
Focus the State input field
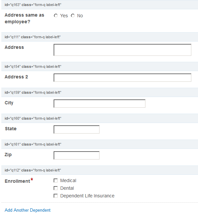[77, 129]
